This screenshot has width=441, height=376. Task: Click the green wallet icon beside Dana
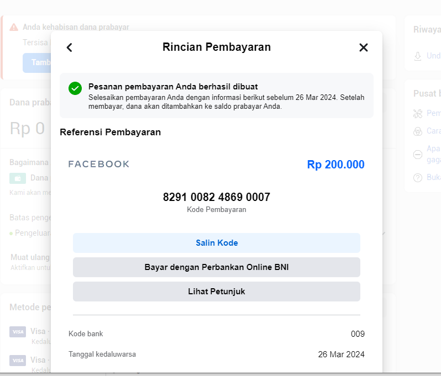coord(18,178)
